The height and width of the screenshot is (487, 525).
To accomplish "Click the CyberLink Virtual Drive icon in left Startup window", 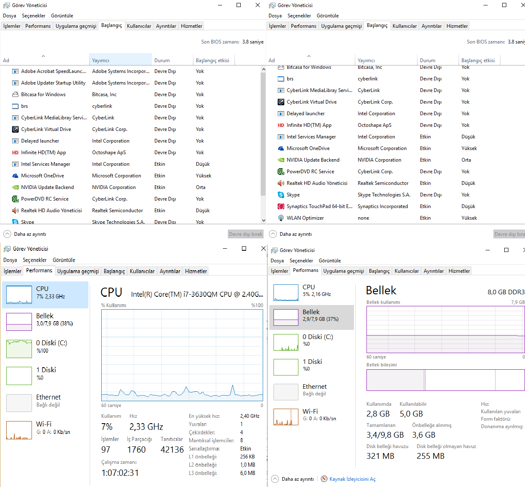I will (15, 129).
